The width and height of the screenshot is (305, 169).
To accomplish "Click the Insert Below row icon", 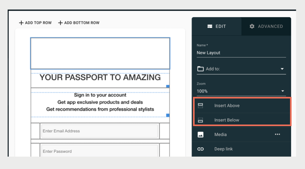I will pyautogui.click(x=200, y=120).
